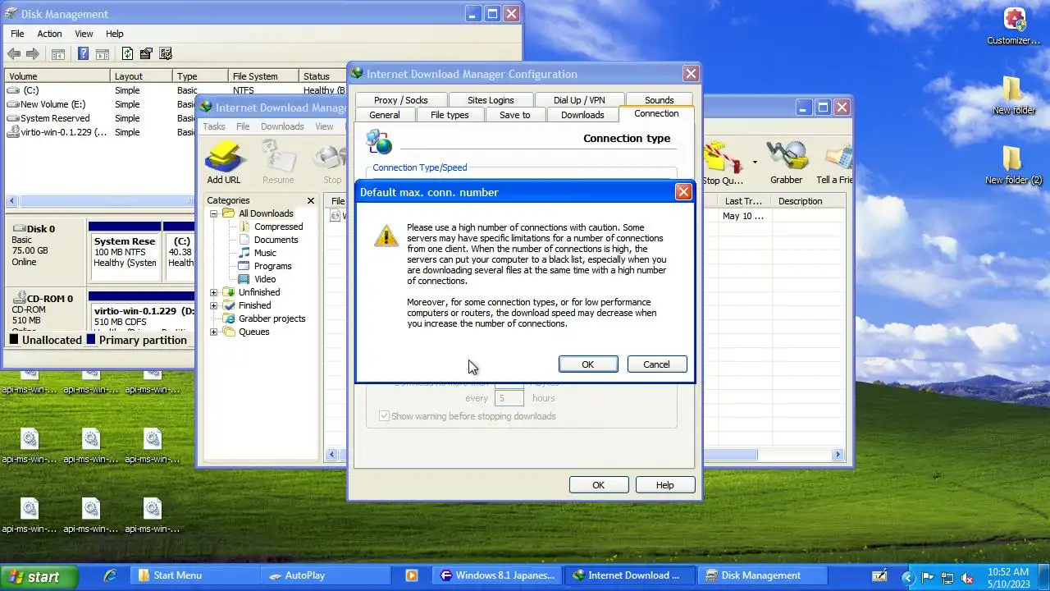This screenshot has width=1050, height=591.
Task: Open Disk Management View menu
Action: (x=84, y=34)
